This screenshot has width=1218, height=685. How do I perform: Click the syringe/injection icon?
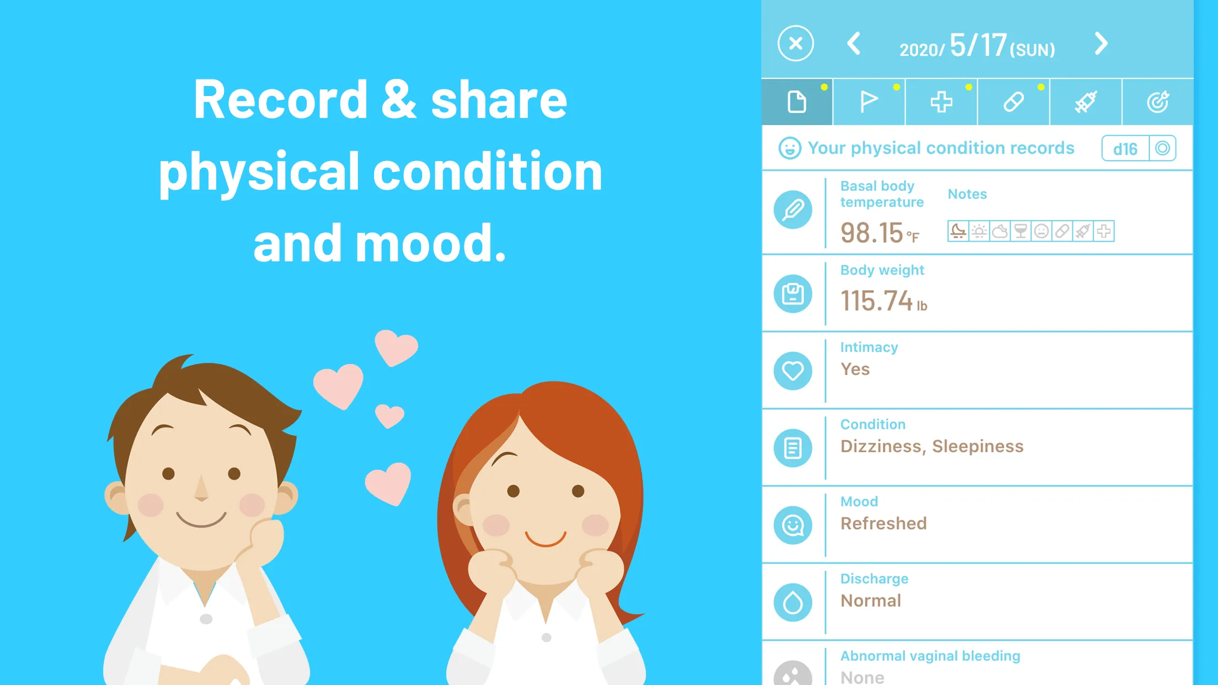point(1086,102)
